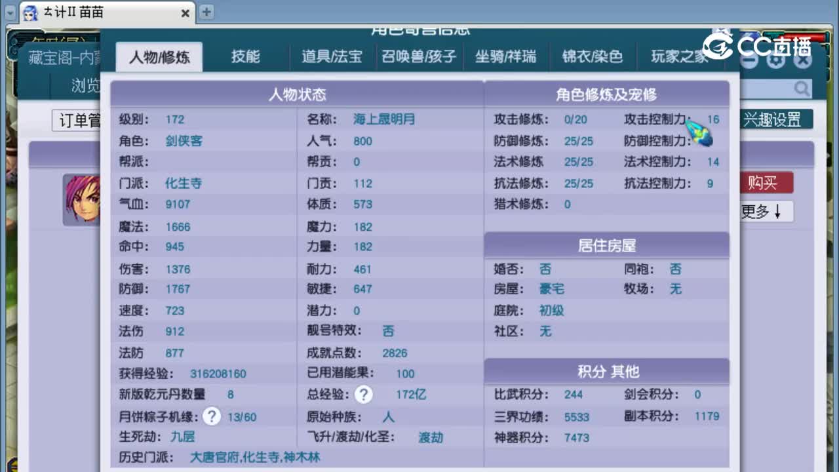
Task: Click the help icon beside 总经验
Action: click(x=364, y=395)
